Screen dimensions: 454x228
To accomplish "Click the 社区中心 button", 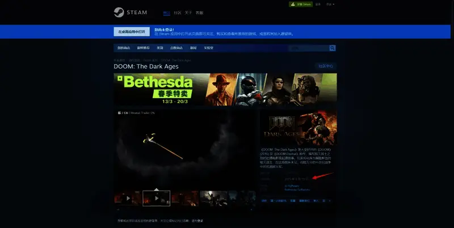I will 325,66.
